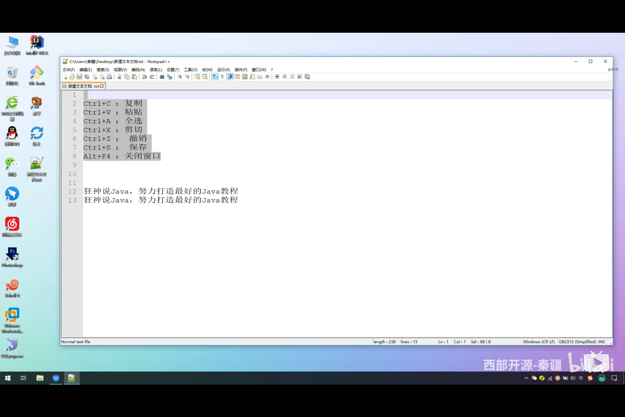Click the Paste clipboard icon
The height and width of the screenshot is (417, 625).
134,77
